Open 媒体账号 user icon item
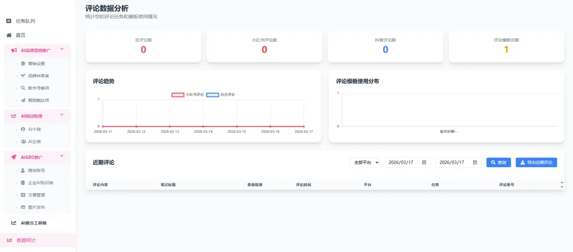 click(x=23, y=170)
